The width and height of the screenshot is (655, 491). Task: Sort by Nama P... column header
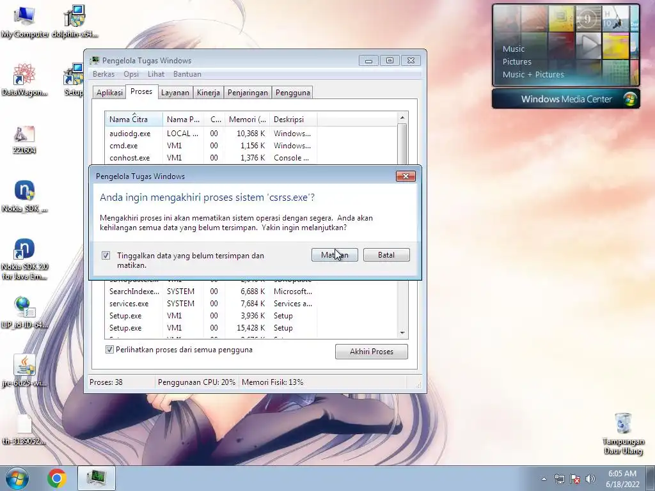pos(184,120)
